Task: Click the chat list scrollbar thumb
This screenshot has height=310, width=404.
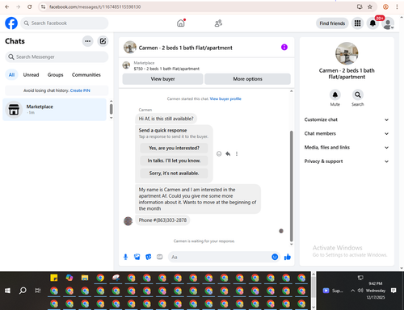Action: coord(111,109)
